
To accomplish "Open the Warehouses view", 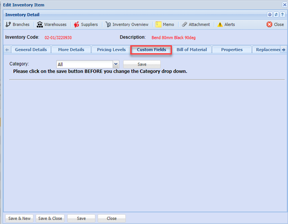I will coord(51,24).
